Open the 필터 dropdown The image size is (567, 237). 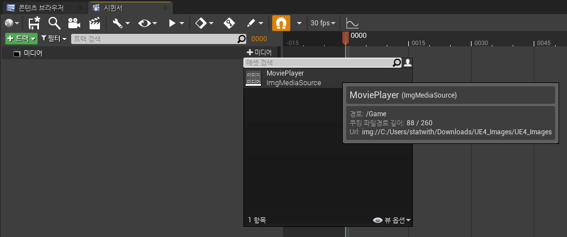(x=54, y=39)
